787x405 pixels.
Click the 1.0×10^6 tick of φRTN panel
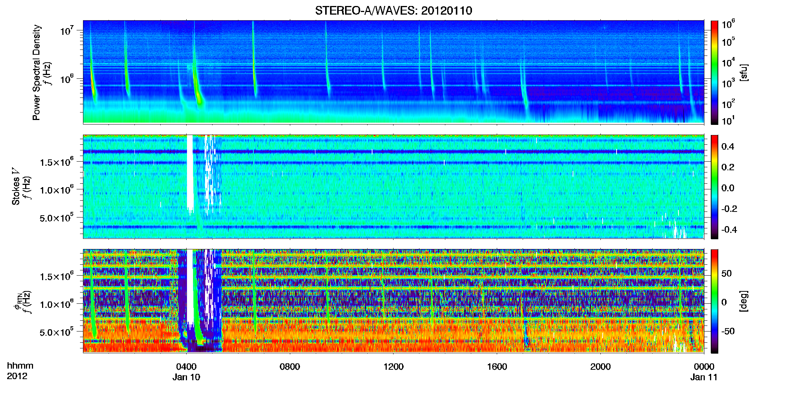pos(57,304)
